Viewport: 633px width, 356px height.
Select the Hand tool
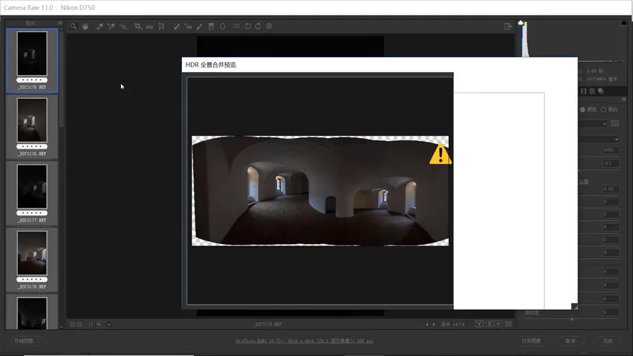[85, 26]
